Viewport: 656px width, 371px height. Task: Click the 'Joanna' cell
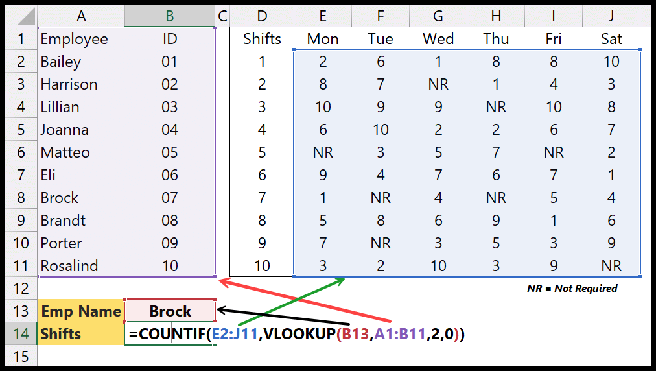pyautogui.click(x=81, y=130)
